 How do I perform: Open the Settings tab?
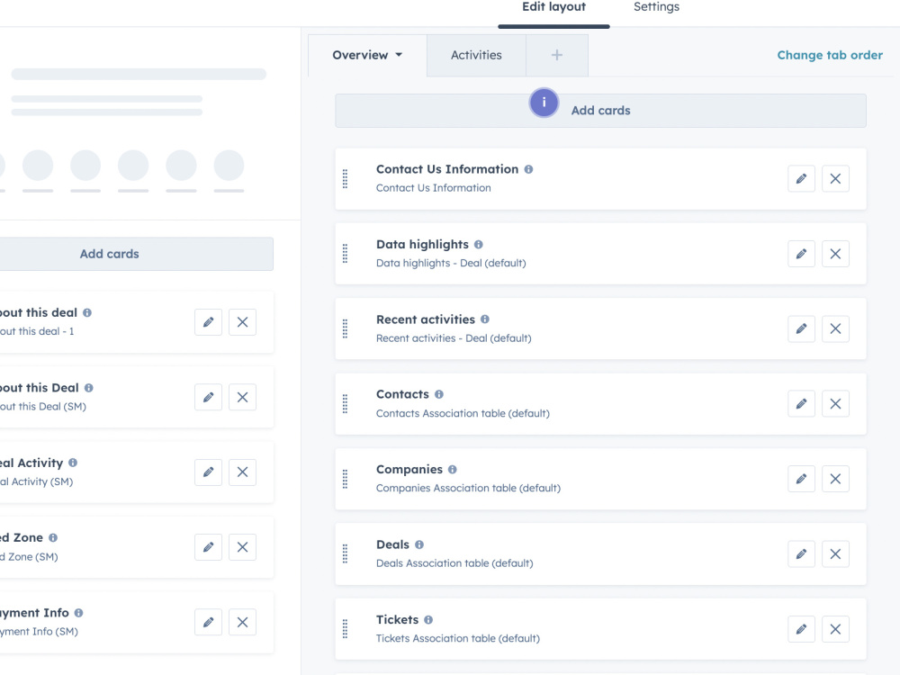coord(656,7)
